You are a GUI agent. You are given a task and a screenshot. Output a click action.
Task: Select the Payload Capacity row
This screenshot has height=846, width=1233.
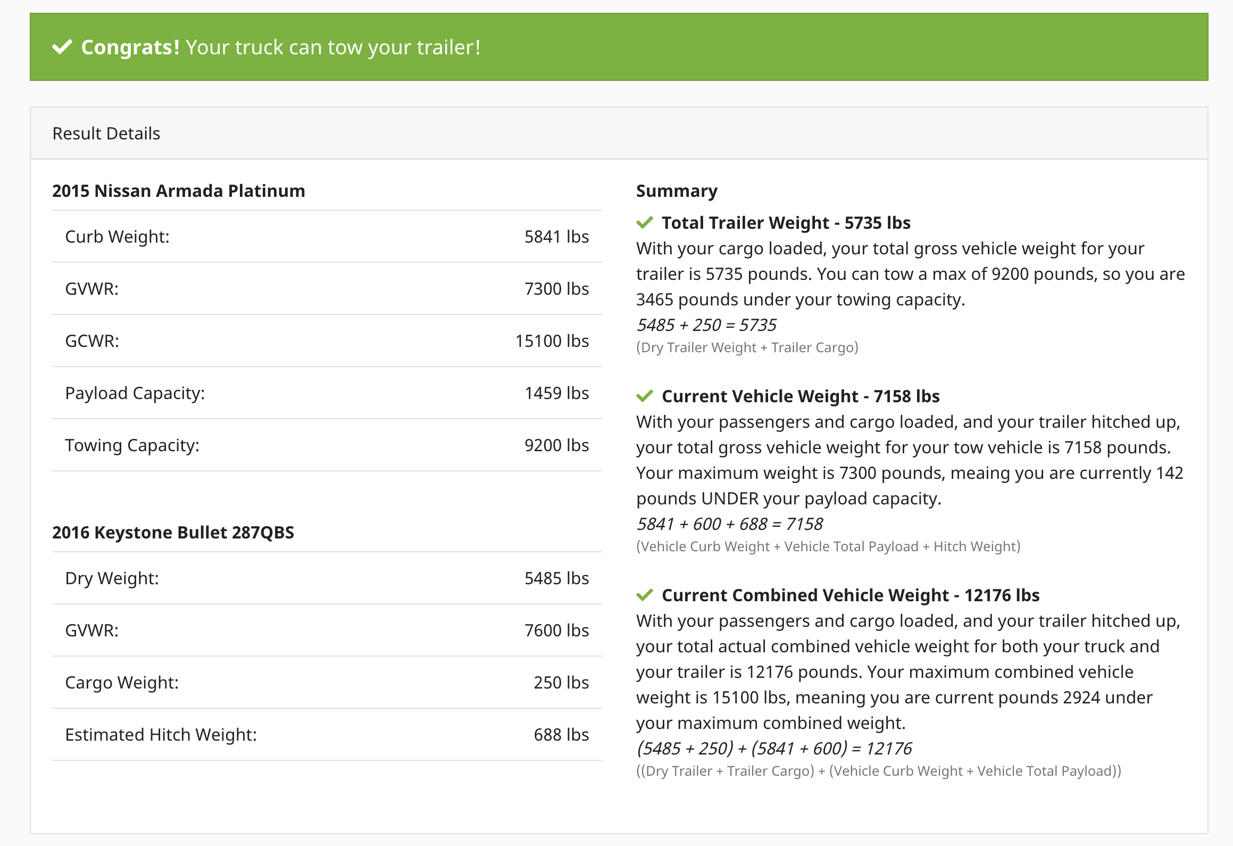[327, 393]
